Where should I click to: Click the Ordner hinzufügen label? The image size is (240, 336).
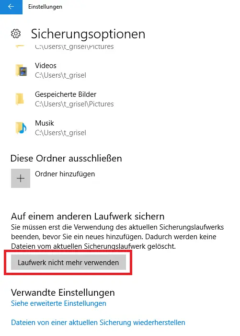(x=65, y=174)
